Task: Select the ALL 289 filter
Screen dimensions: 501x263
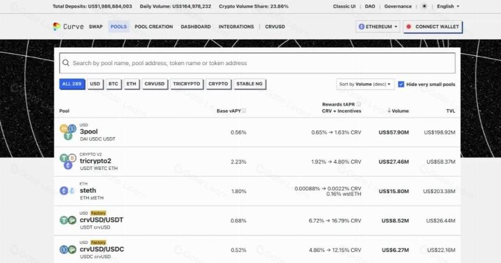Action: pos(72,84)
